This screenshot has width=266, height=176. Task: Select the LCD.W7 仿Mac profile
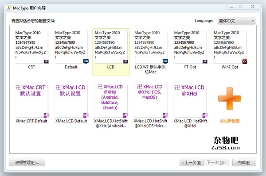pyautogui.click(x=150, y=47)
